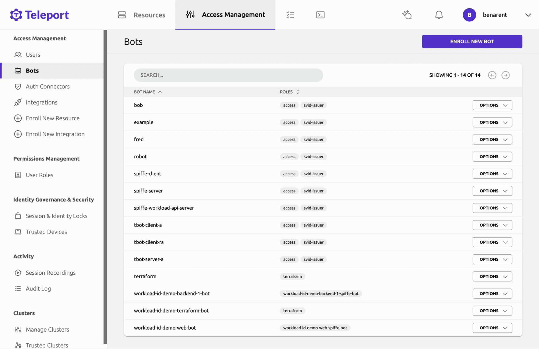The height and width of the screenshot is (349, 539).
Task: Open Auth Connectors in sidebar
Action: point(47,87)
